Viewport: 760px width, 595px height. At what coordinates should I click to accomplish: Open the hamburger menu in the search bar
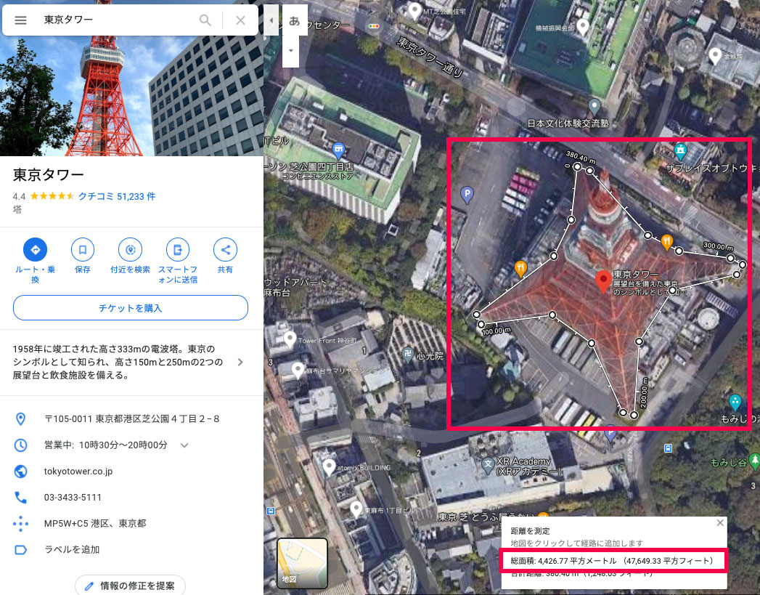(x=20, y=20)
